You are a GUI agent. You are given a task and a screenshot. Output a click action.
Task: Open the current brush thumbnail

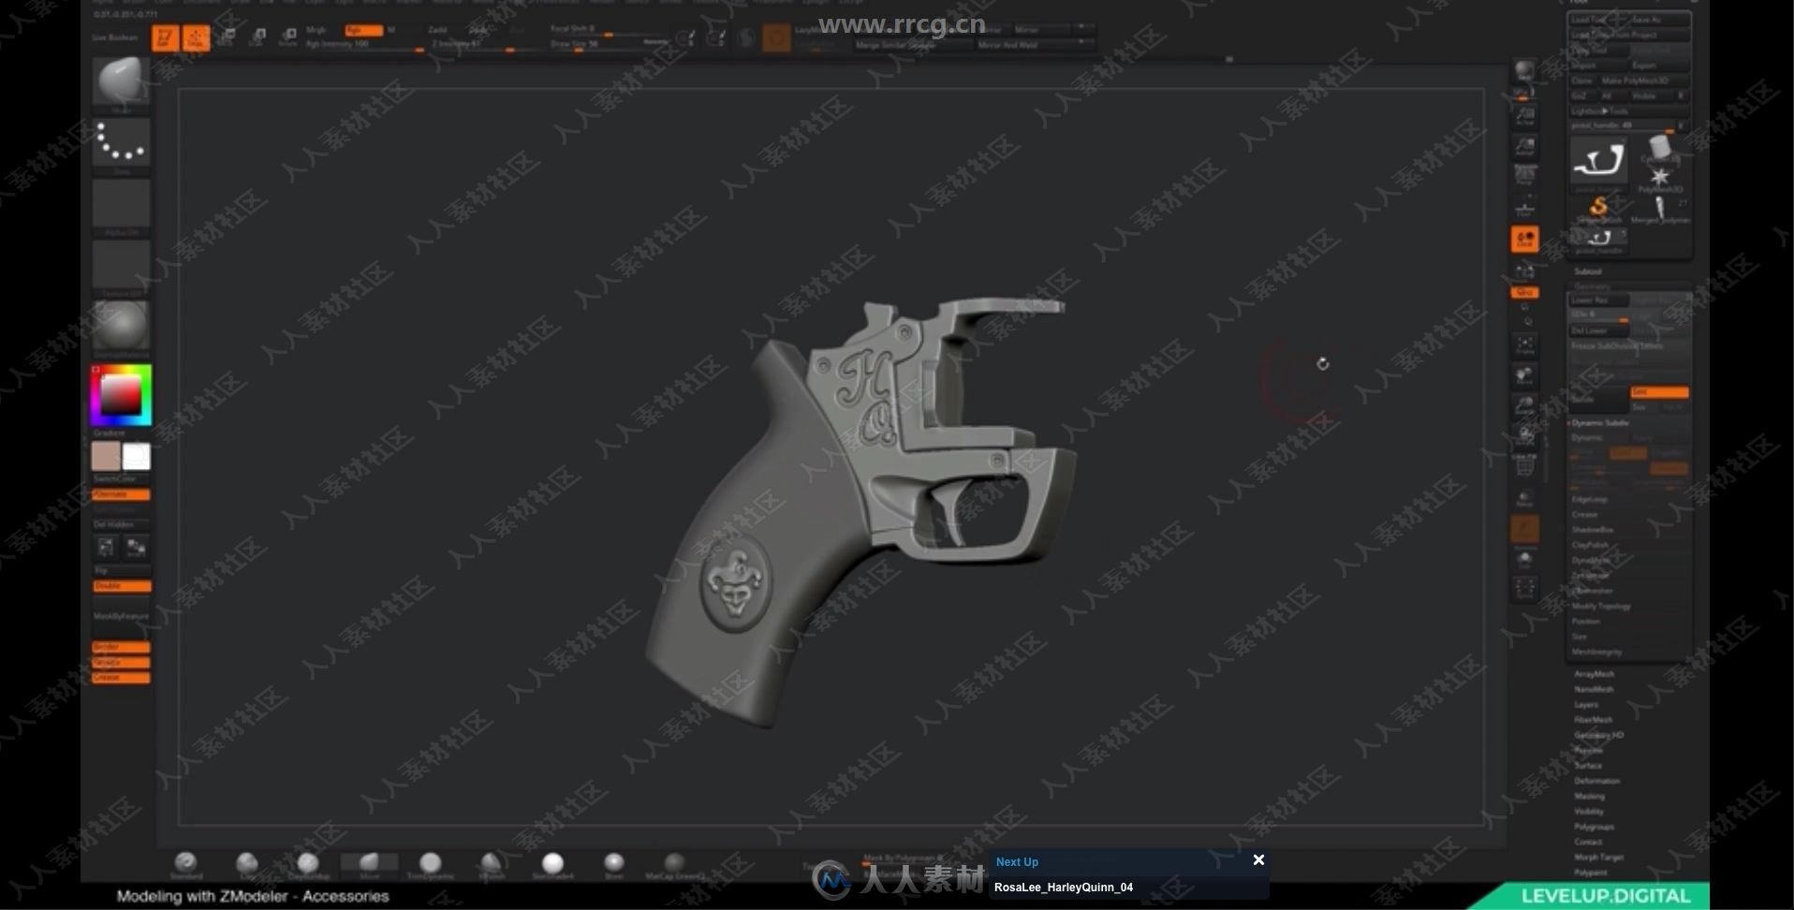coord(121,82)
